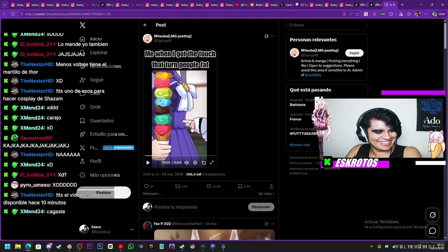Open Seguir in the X sidebar
Screen dimensions: 448x252
click(x=92, y=80)
